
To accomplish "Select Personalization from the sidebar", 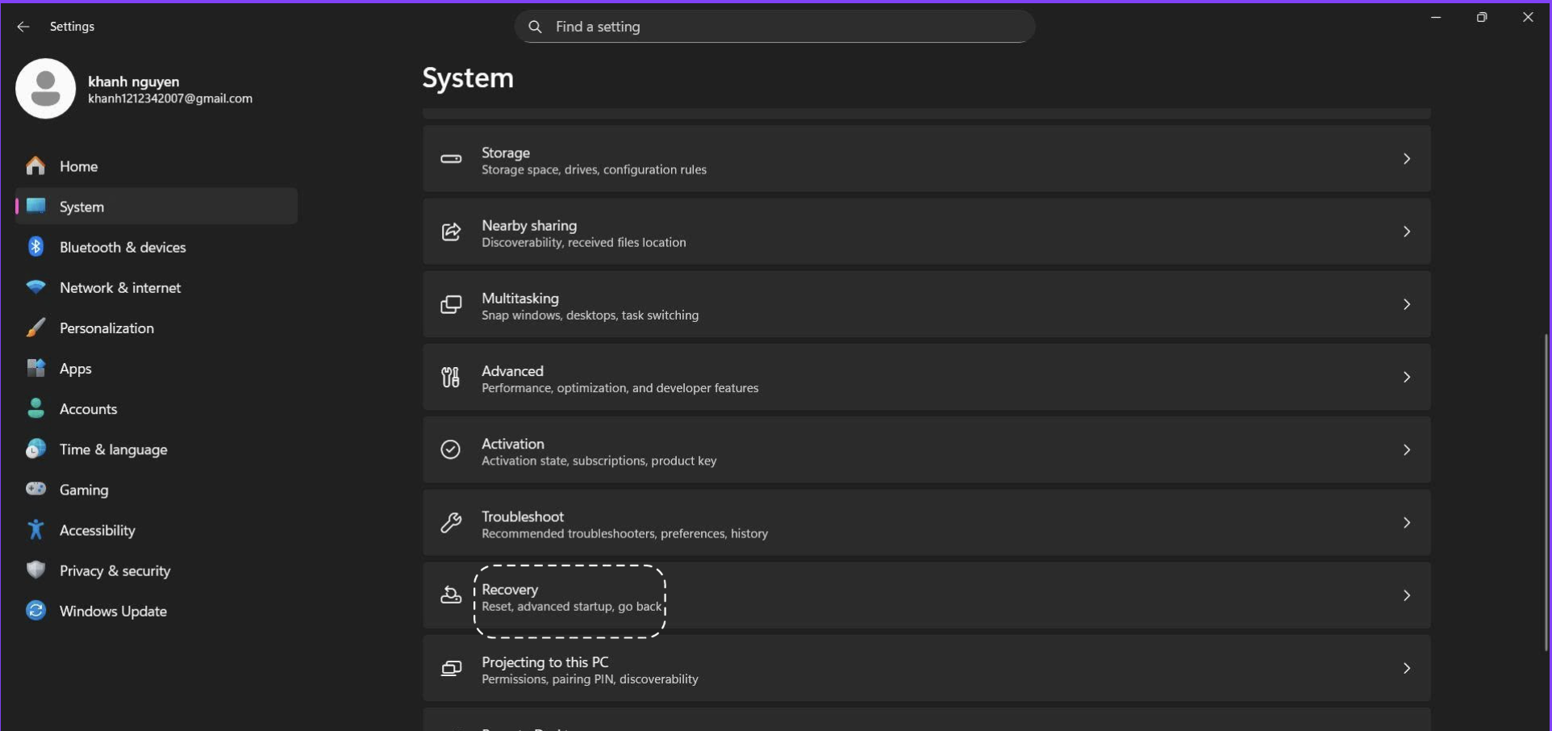I will tap(106, 328).
